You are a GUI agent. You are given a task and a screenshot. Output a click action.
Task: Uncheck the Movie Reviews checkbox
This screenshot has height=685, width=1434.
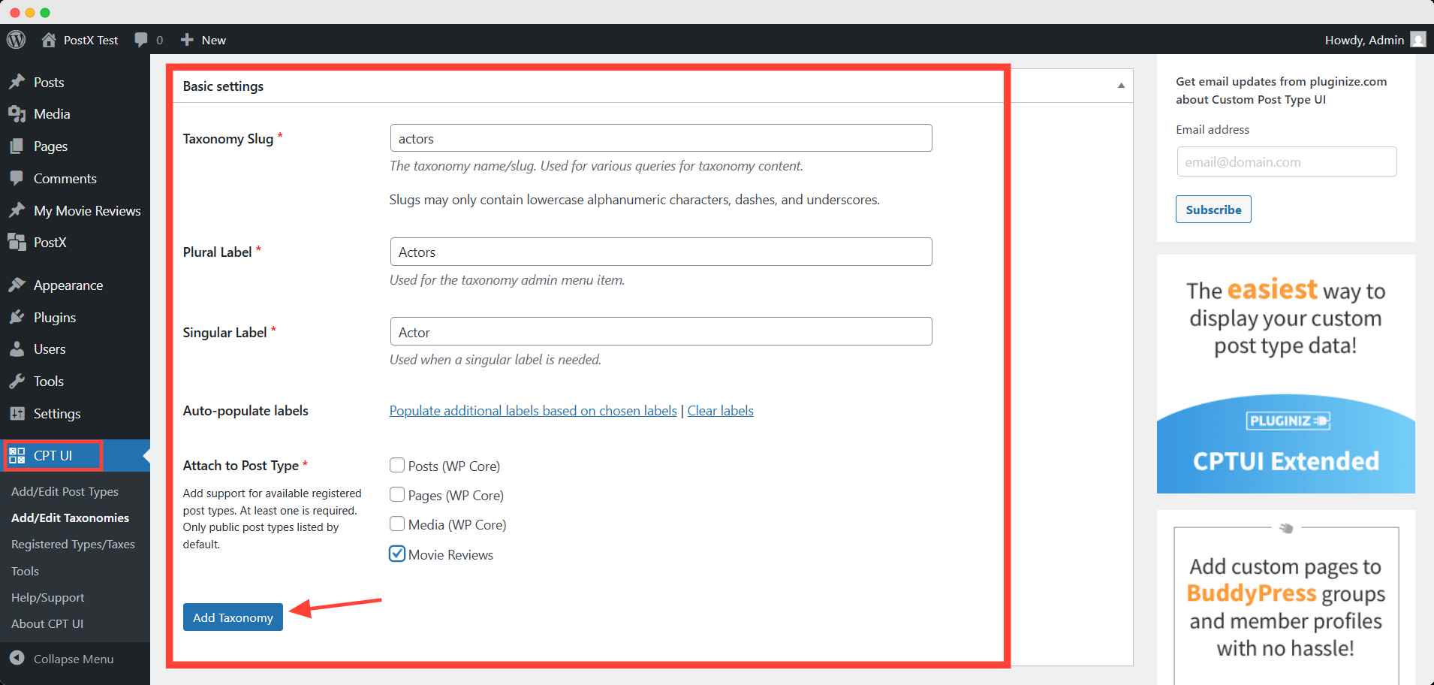coord(397,554)
